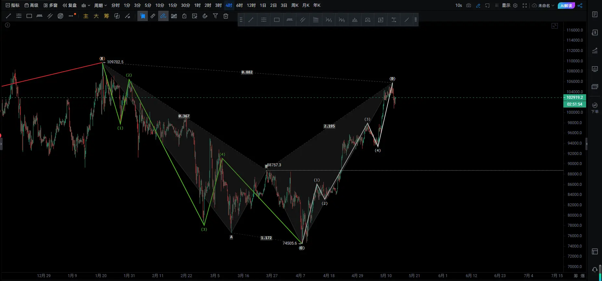This screenshot has width=602, height=281.
Task: Select the horizontal lines tool in main toolbar
Action: (19, 16)
